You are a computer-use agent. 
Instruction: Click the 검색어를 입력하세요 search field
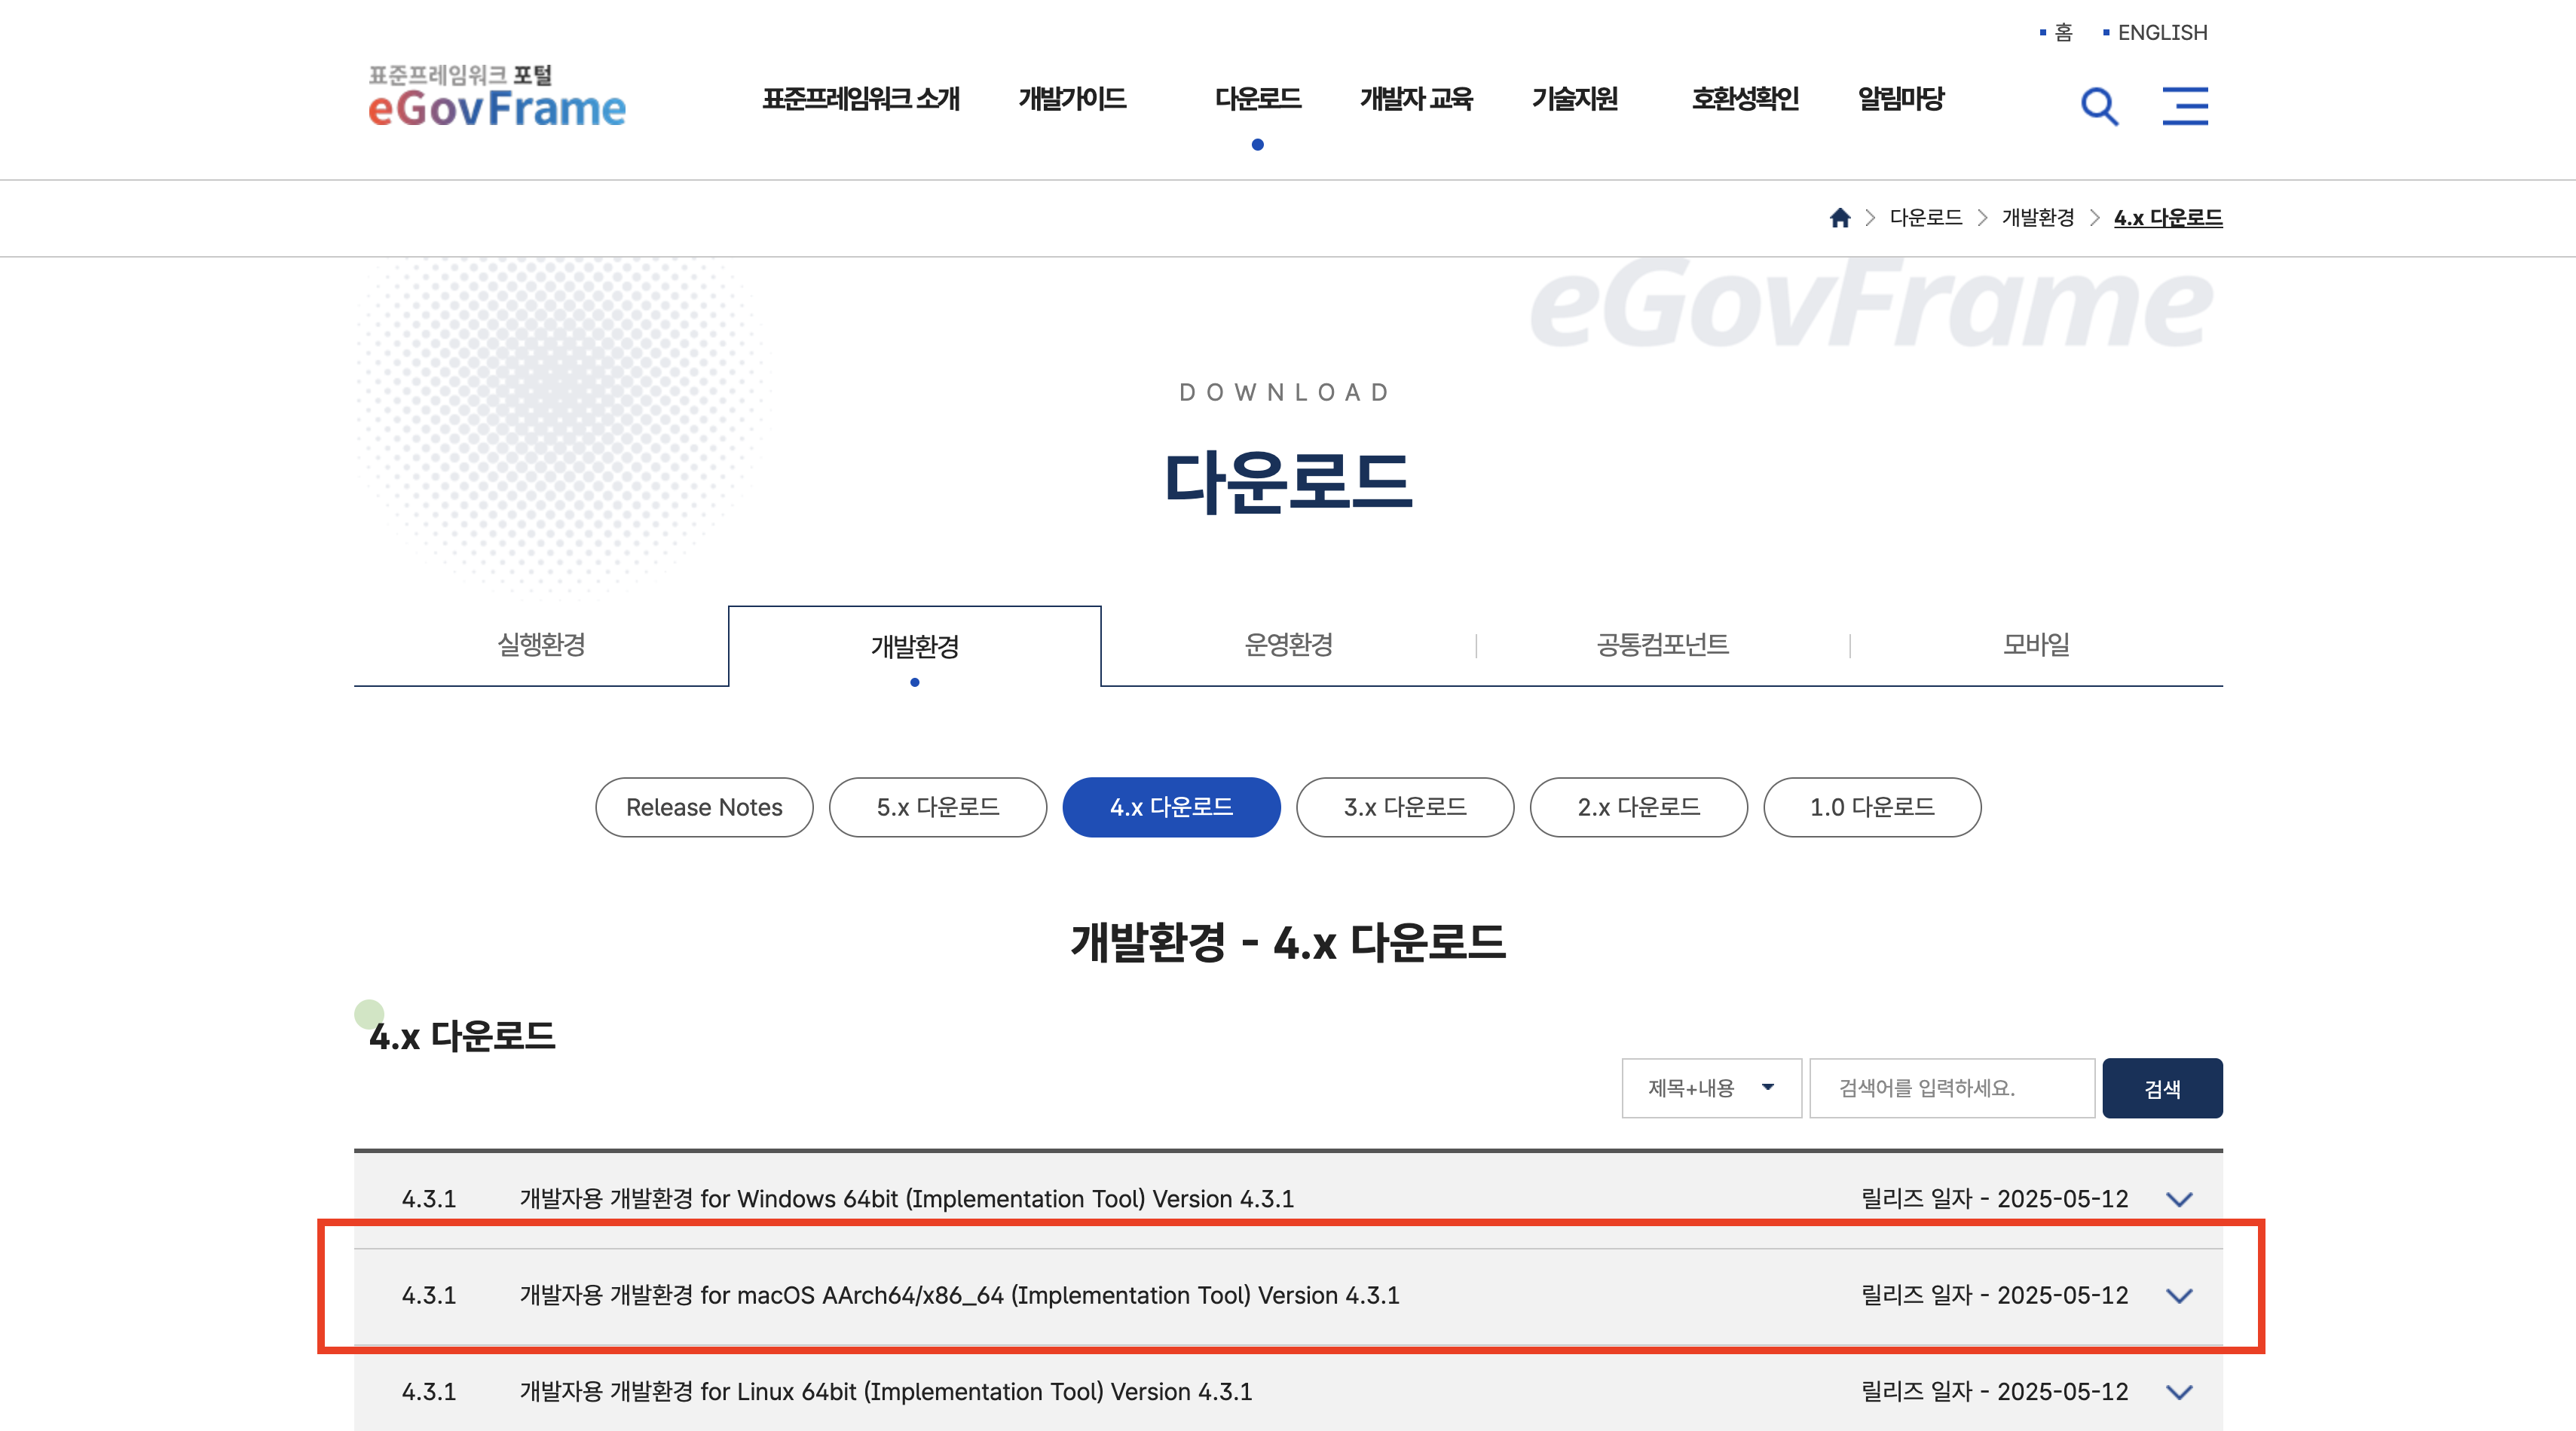pyautogui.click(x=1951, y=1088)
